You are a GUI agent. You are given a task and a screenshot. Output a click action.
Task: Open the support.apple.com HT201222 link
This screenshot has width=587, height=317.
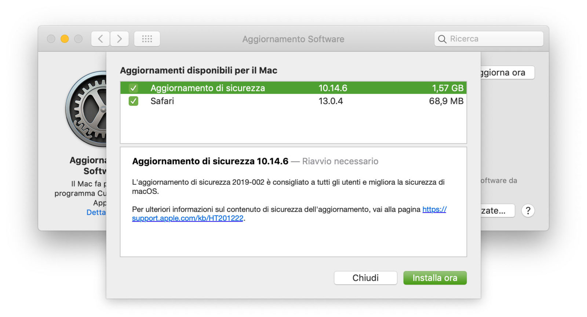click(187, 218)
